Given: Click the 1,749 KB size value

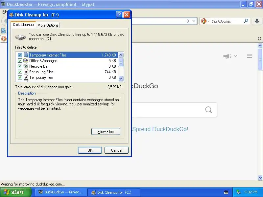Looking at the screenshot, I should click(x=109, y=55).
